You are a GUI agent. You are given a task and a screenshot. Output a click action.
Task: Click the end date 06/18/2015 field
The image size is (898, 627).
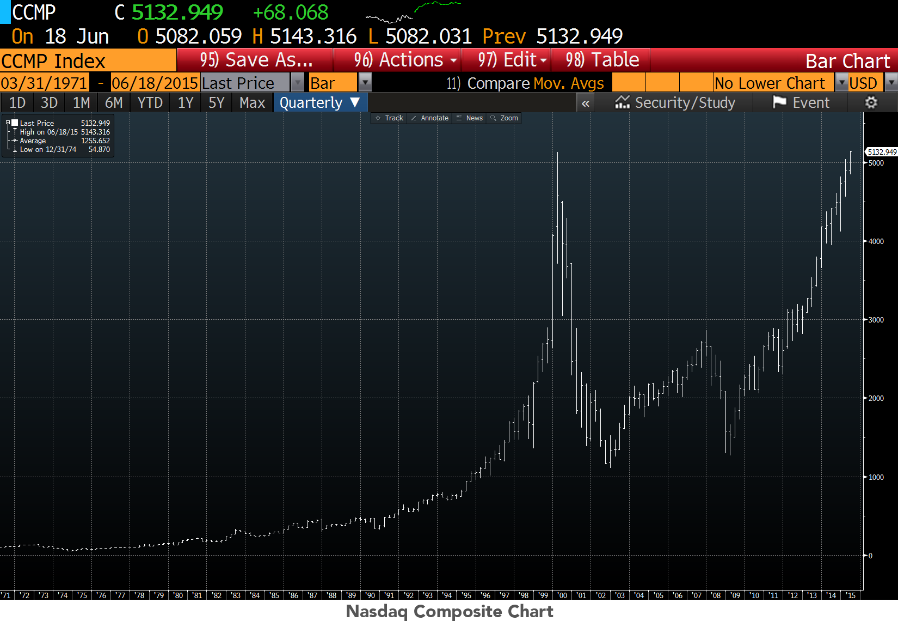click(155, 83)
